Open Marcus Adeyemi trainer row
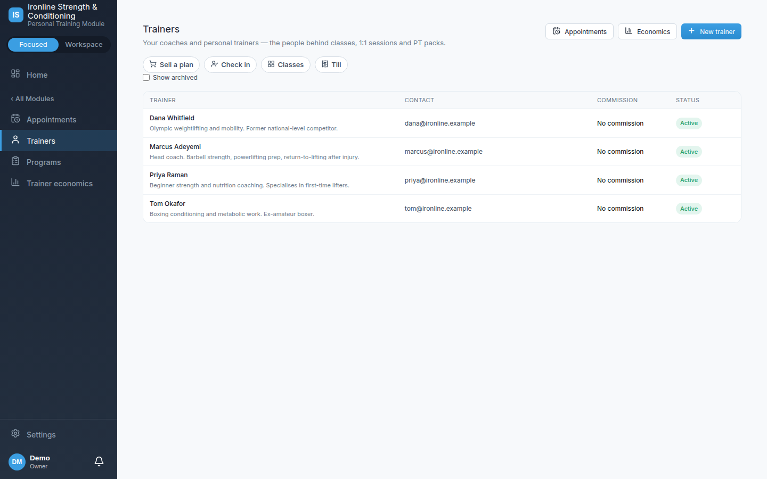The image size is (767, 479). 442,152
